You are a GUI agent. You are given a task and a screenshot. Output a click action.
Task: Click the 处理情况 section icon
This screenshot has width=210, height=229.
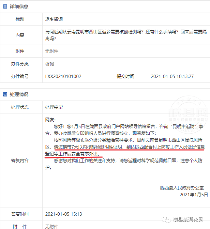coord(5,94)
